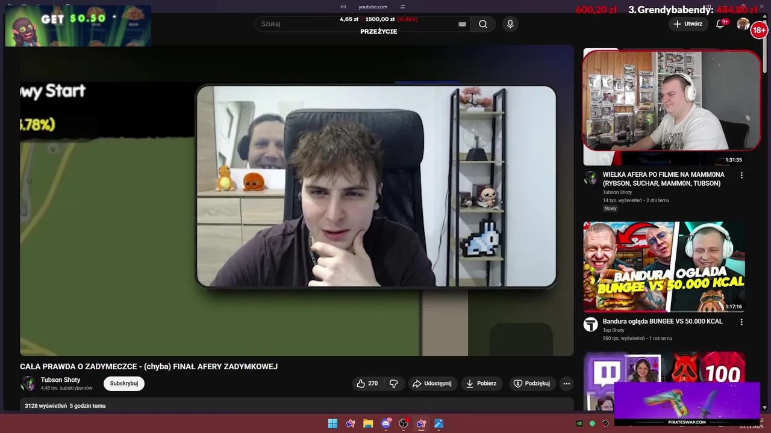Click the PIRATESWAP.COM banner
771x433 pixels.
coord(687,403)
